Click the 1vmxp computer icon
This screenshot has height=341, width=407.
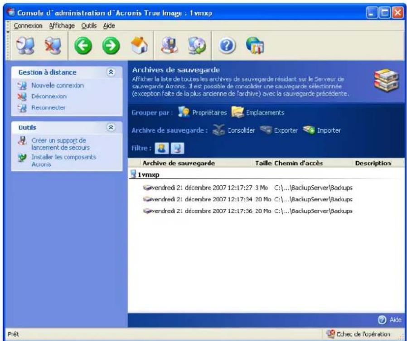pyautogui.click(x=133, y=174)
